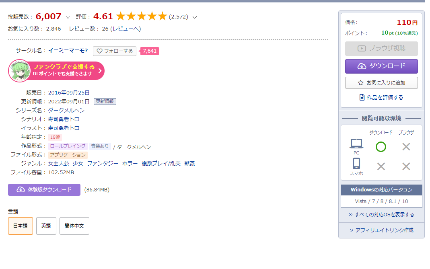Open the affiliate link creation link
This screenshot has height=269, width=430.
click(381, 230)
